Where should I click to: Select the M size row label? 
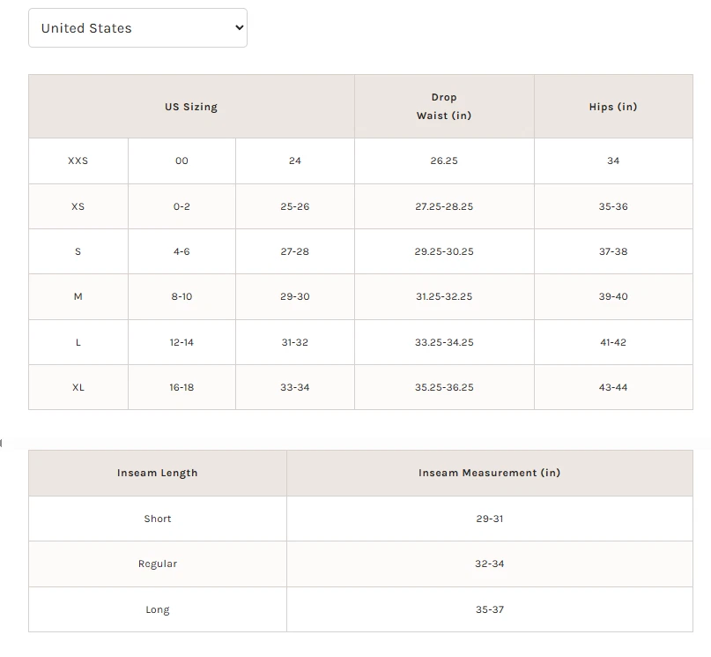pyautogui.click(x=78, y=297)
